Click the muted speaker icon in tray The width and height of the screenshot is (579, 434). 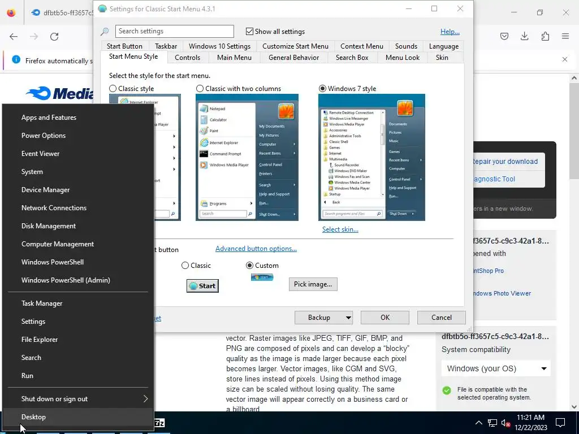(x=506, y=423)
